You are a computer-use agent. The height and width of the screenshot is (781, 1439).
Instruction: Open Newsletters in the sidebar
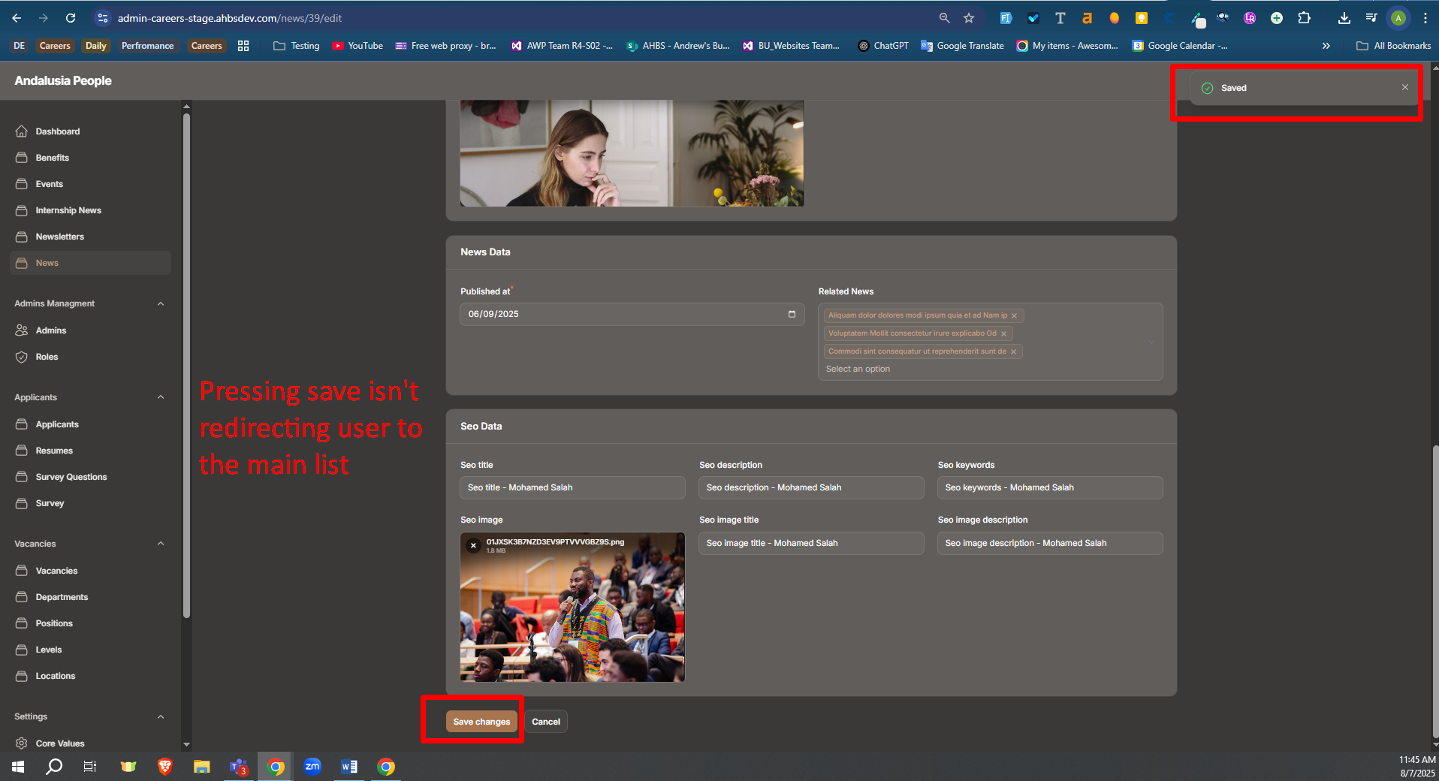click(x=59, y=237)
